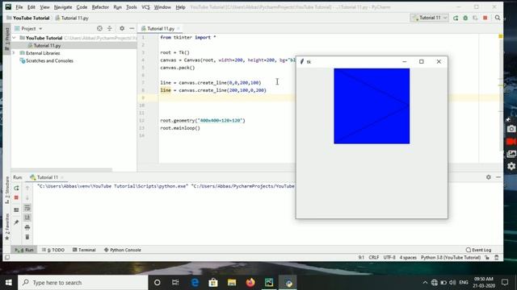This screenshot has width=517, height=290.
Task: Toggle scroll to end in Run console
Action: pos(27,217)
